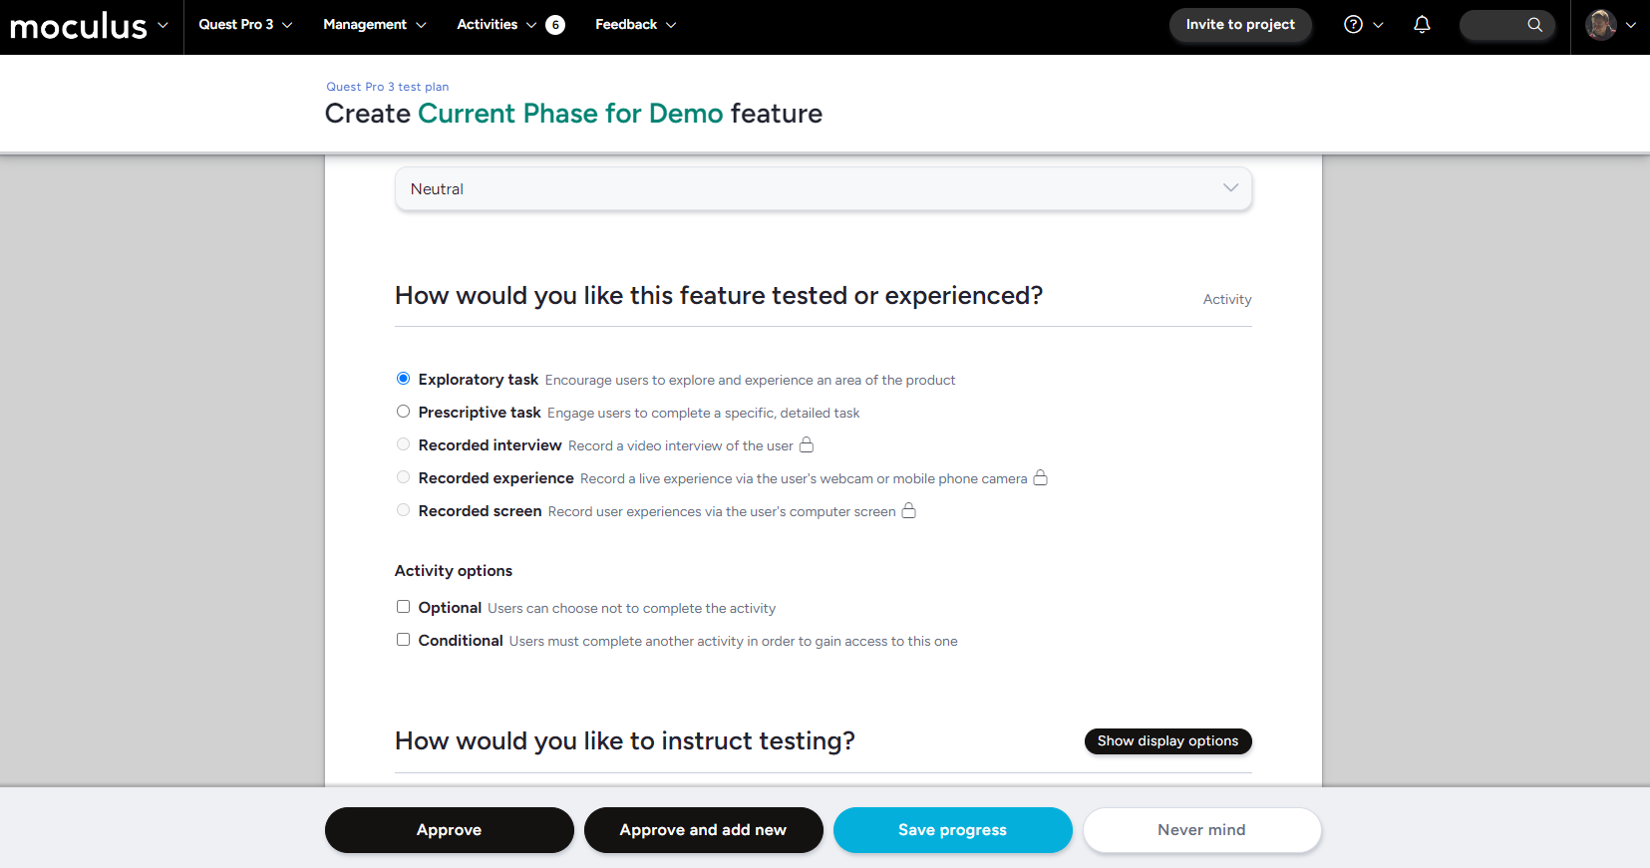
Task: Expand the Management menu
Action: [374, 25]
